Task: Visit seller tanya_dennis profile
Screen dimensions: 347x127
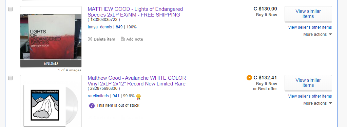Action: coord(100,27)
